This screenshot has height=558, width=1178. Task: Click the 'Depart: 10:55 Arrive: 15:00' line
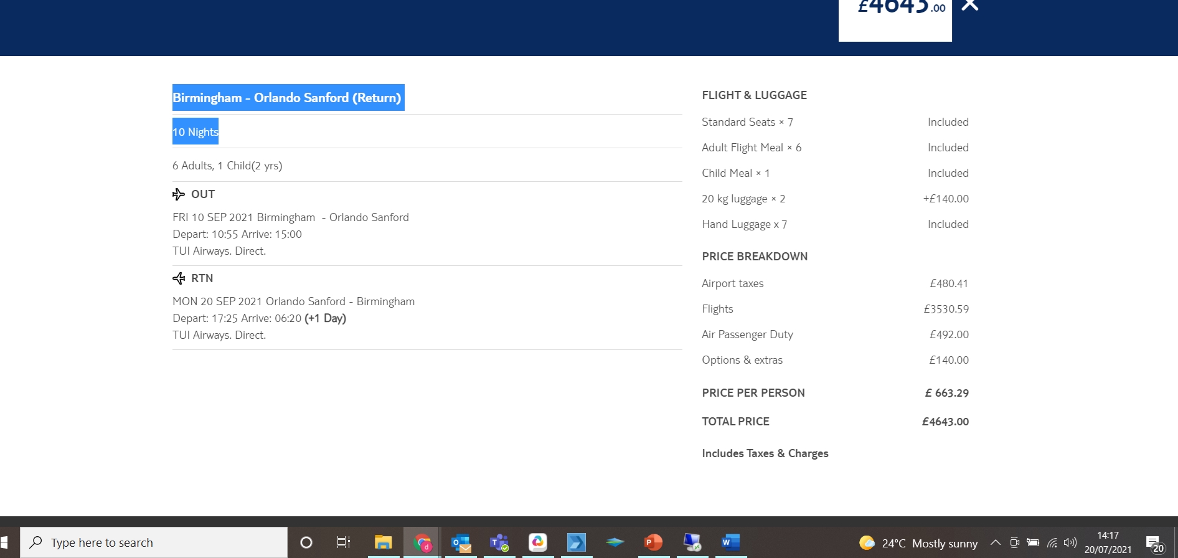coord(237,234)
